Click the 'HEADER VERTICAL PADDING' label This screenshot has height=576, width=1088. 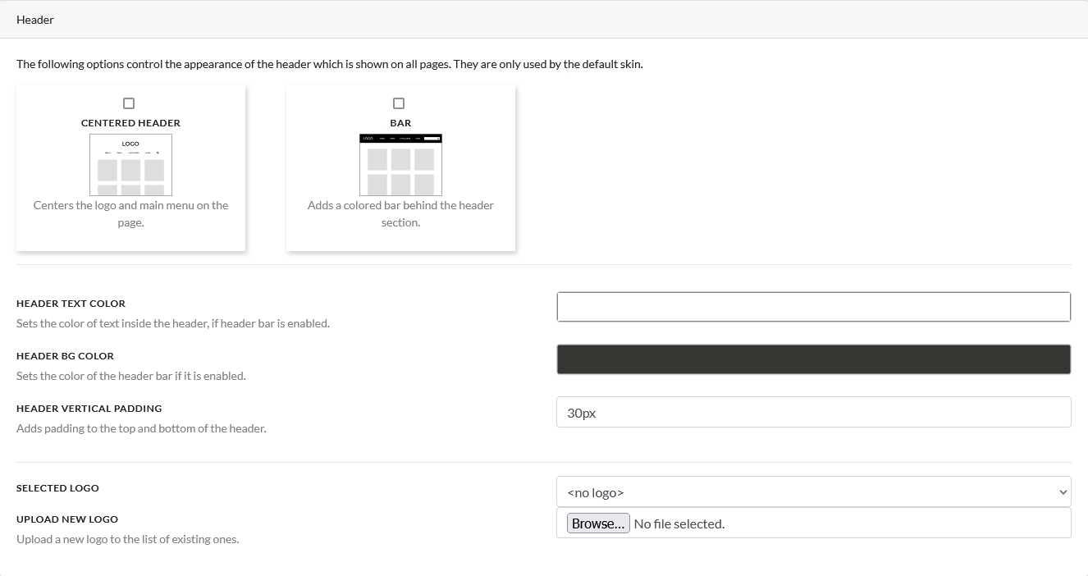[89, 409]
